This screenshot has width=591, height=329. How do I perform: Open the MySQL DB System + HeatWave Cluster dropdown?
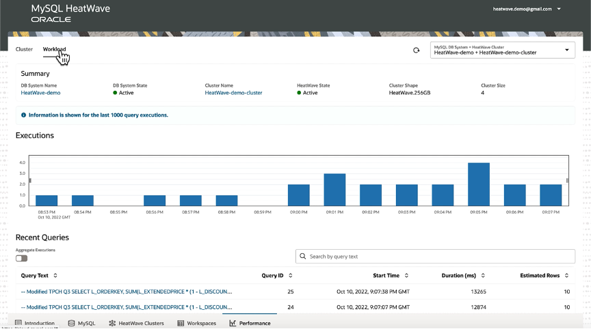[503, 50]
